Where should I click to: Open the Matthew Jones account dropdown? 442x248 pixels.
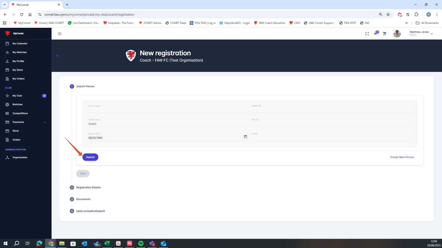[421, 33]
